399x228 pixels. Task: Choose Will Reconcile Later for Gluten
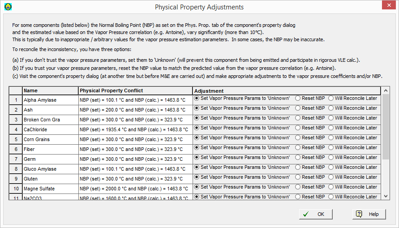(331, 177)
